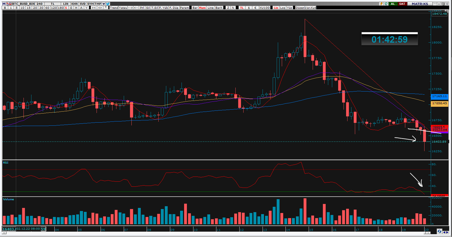Switch chart type to Bar
Viewport: 452px width, 237px height.
(195, 8)
